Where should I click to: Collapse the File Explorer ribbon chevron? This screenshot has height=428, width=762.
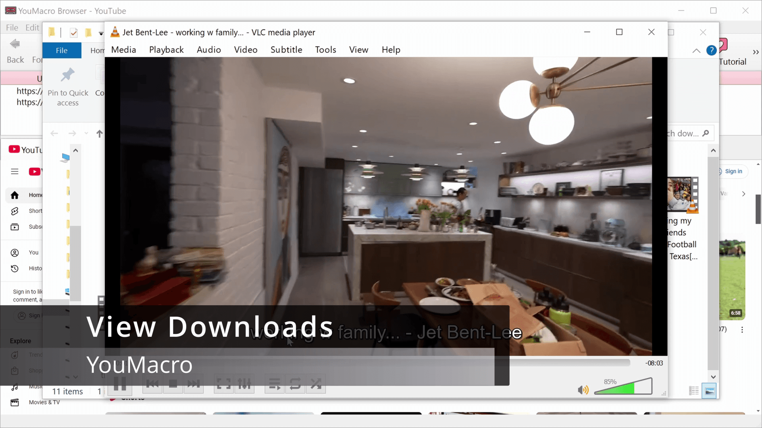pyautogui.click(x=696, y=51)
